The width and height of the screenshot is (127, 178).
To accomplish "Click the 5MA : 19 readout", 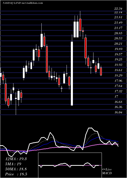I will 13,164.
